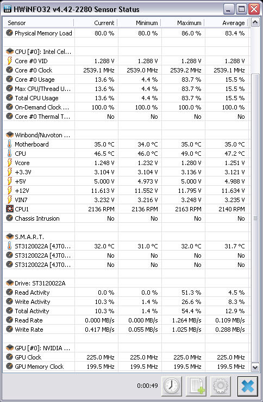Screen dimensions: 263x402
Task: Click the GPU [#0] NVIDIA chip icon
Action: (x=9, y=348)
